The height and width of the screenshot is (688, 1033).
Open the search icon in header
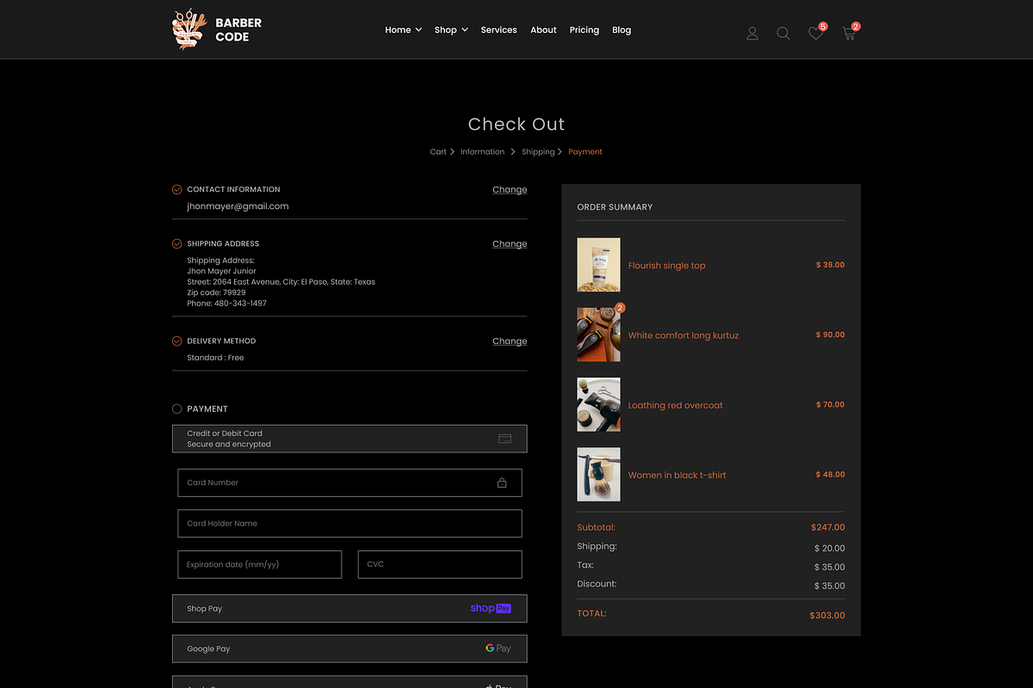(x=783, y=34)
